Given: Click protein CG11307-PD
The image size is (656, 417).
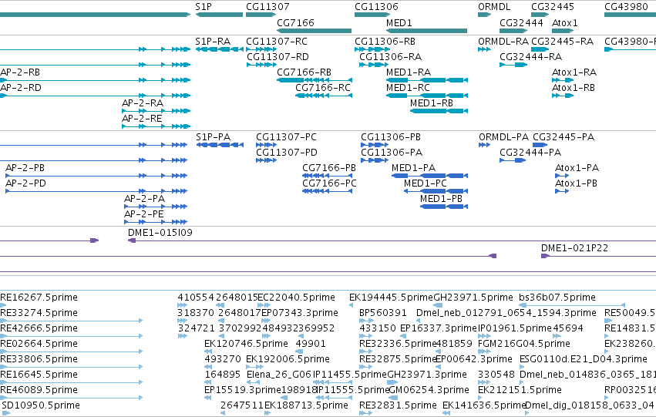Looking at the screenshot, I should [x=287, y=153].
